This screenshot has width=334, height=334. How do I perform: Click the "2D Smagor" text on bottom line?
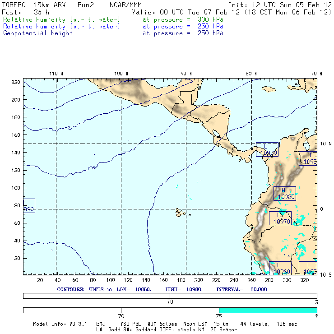tap(224, 330)
